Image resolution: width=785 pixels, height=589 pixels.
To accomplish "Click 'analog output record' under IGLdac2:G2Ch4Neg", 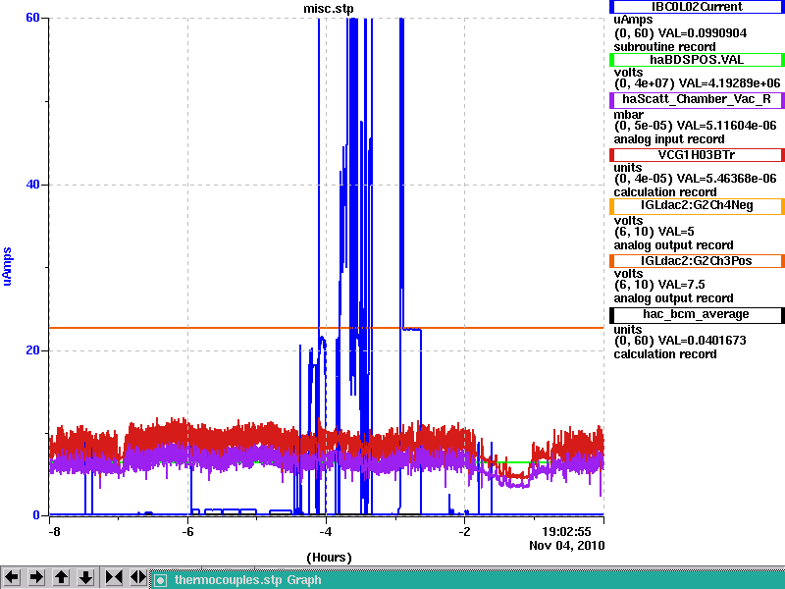I will pos(673,245).
